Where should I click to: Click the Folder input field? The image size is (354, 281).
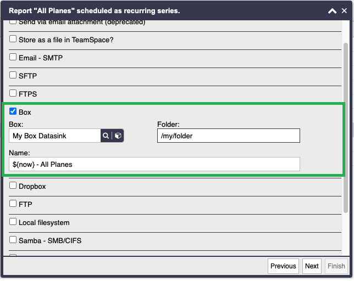[229, 136]
